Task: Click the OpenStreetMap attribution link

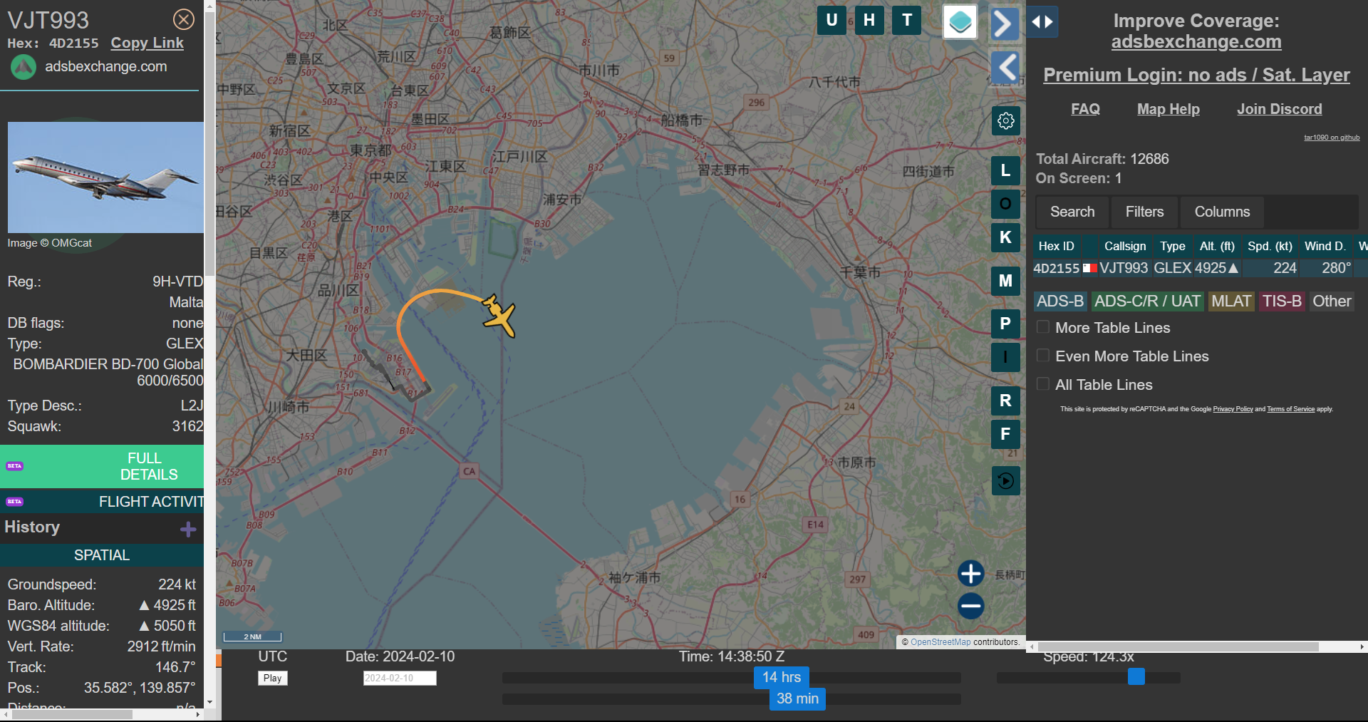Action: [x=940, y=642]
